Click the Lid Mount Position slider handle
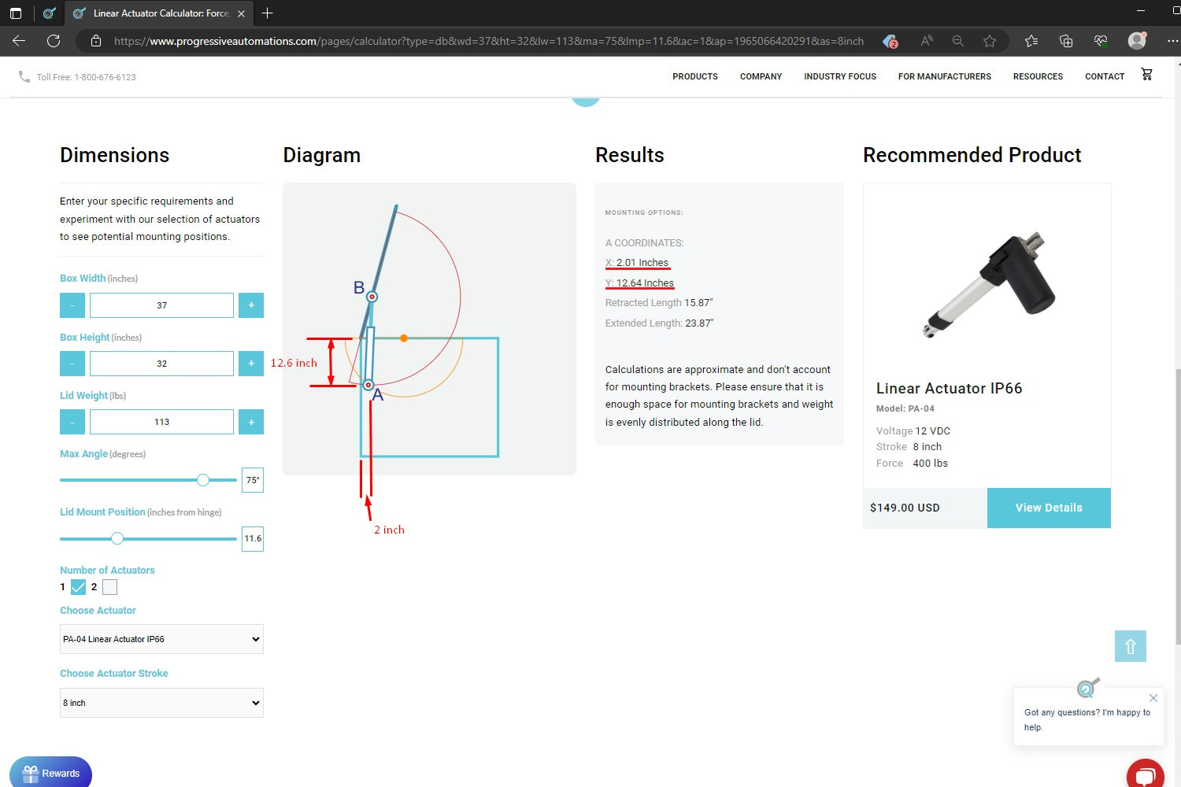This screenshot has width=1181, height=787. [x=117, y=538]
